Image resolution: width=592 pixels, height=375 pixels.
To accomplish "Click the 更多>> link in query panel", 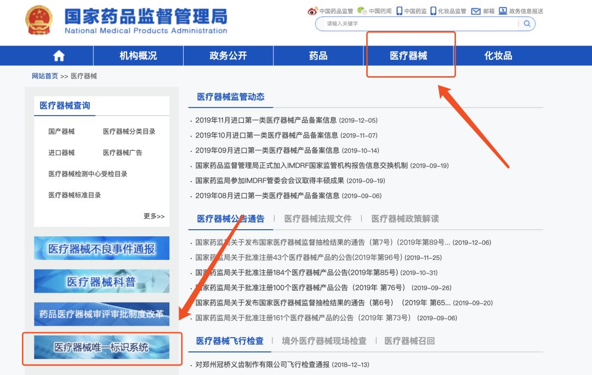I will pos(153,217).
